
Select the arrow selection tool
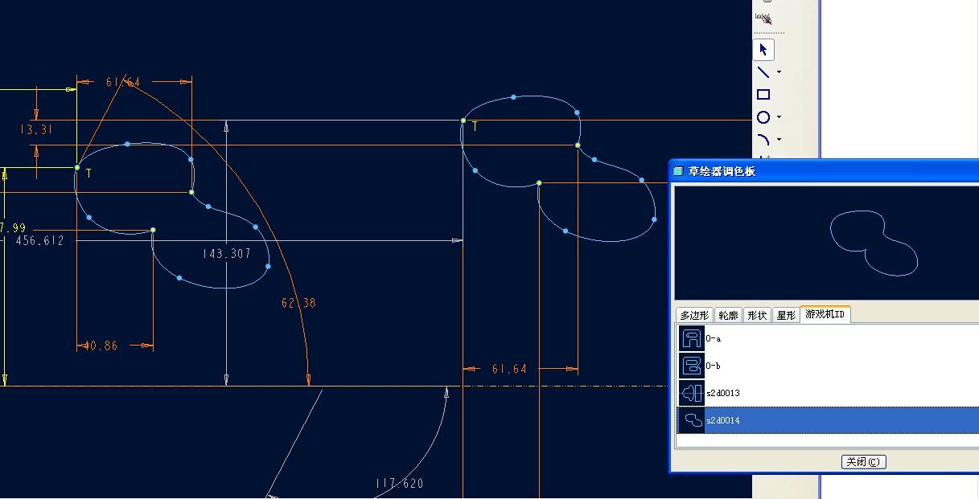pyautogui.click(x=763, y=49)
